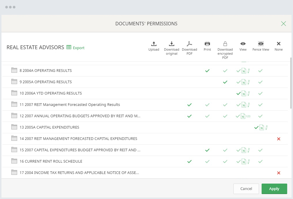Open folder 9 2005A OPERATING RESULTS
Image resolution: width=293 pixels, height=199 pixels.
tap(46, 82)
